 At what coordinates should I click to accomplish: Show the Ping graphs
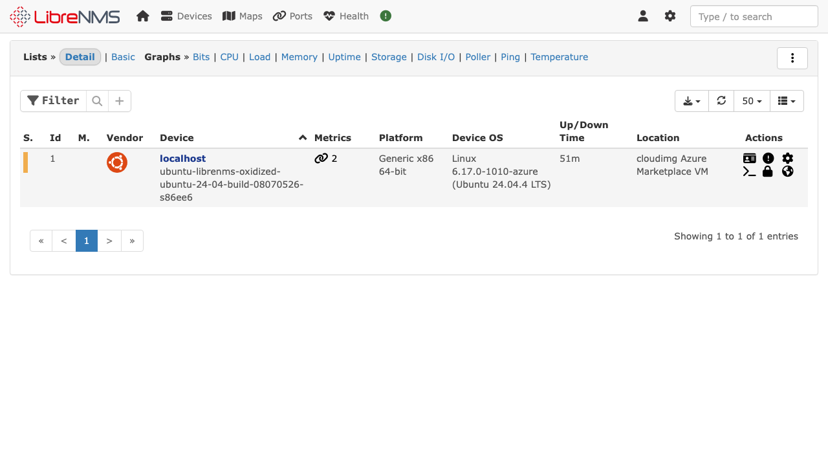point(510,57)
